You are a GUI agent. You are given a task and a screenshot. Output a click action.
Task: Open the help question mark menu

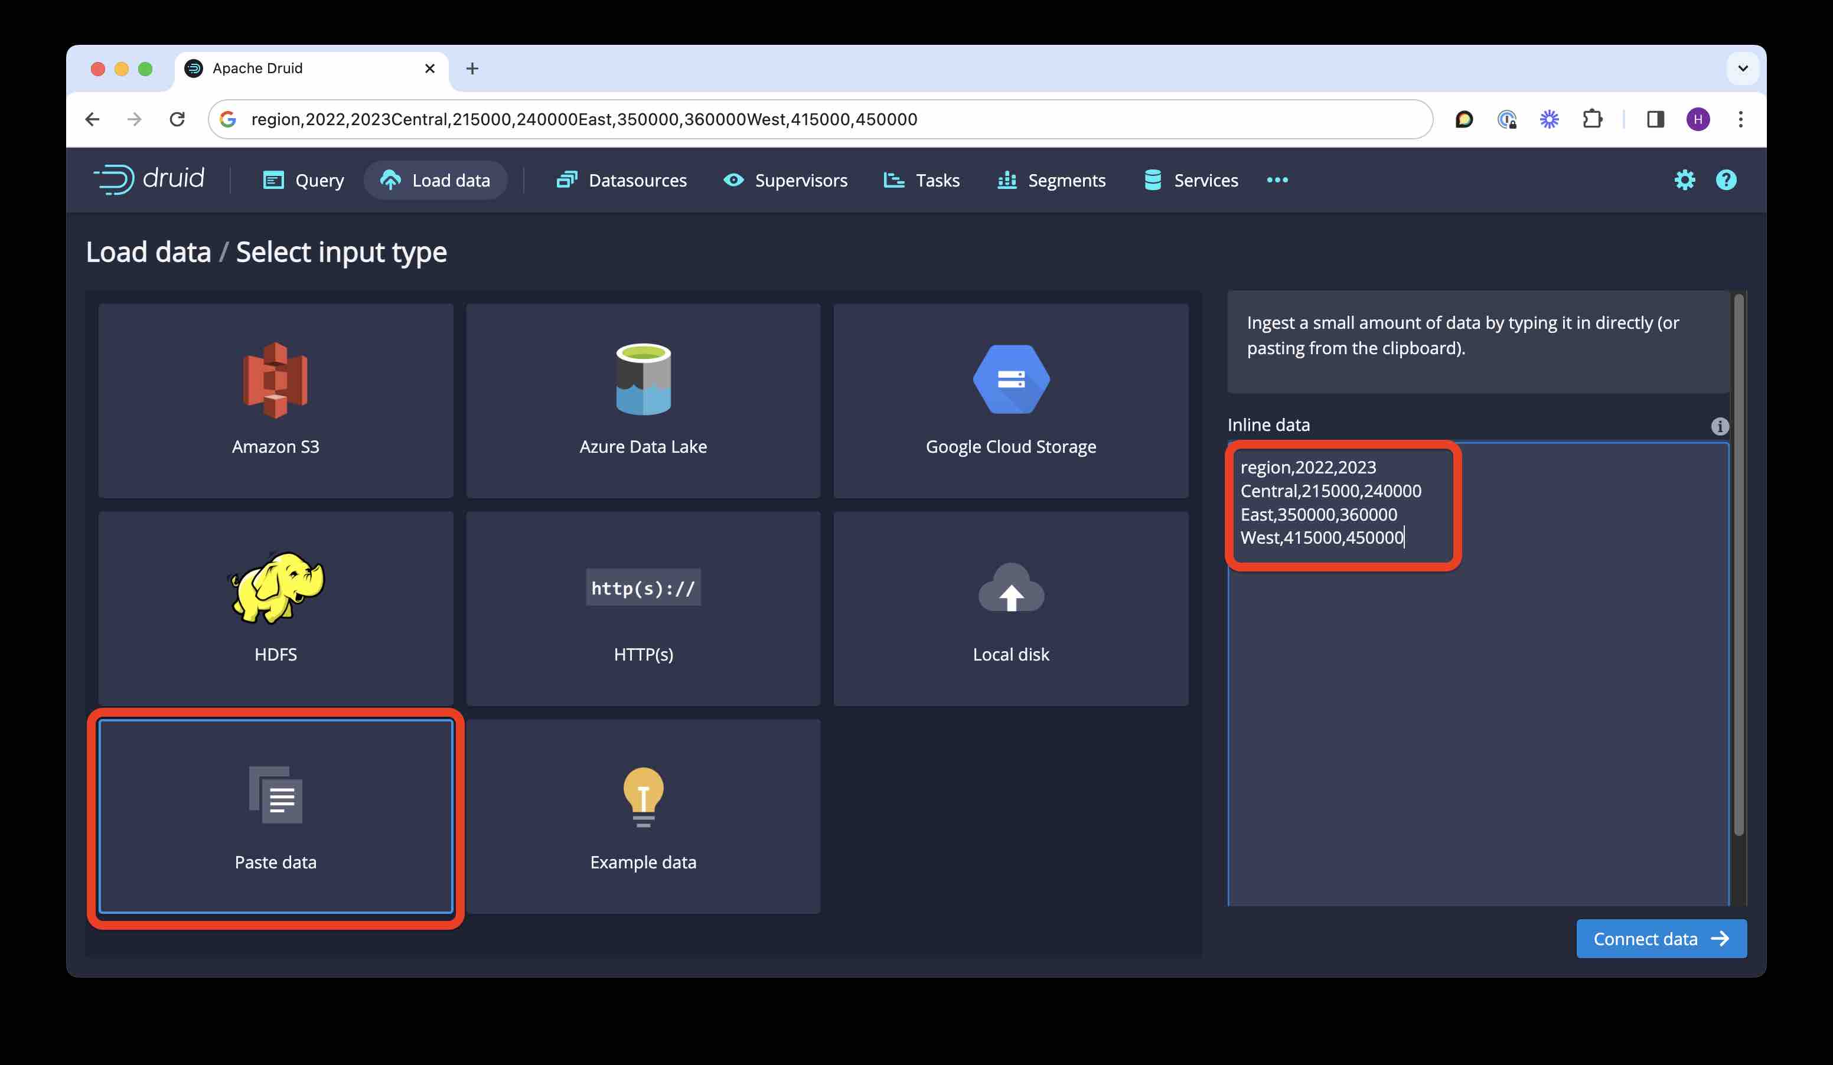pyautogui.click(x=1726, y=180)
